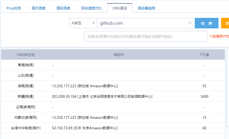Viewport: 229px width, 139px height.
Task: Select the 新疆[联通] row label
Action: click(26, 96)
